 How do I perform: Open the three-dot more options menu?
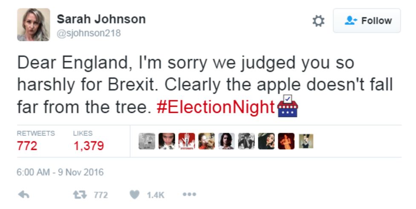[189, 195]
